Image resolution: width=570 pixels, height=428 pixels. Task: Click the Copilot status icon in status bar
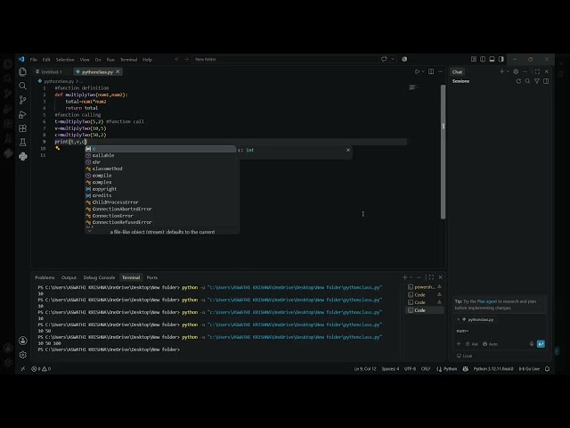click(x=465, y=368)
